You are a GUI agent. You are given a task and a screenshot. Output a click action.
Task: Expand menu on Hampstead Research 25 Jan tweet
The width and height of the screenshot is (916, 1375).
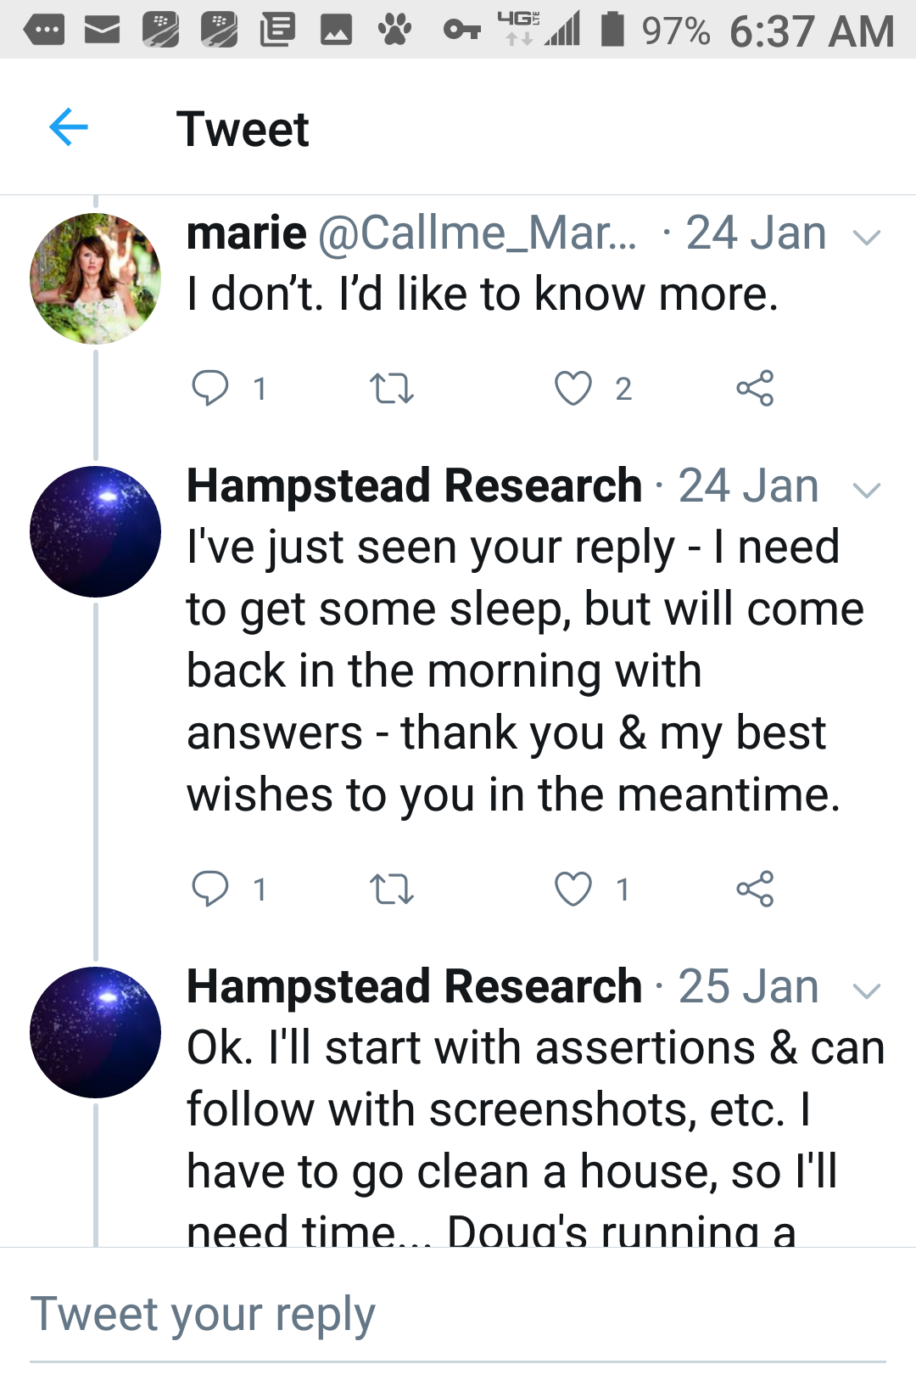(866, 991)
